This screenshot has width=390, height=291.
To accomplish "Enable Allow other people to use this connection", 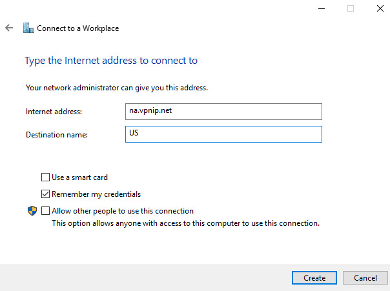I will point(45,211).
